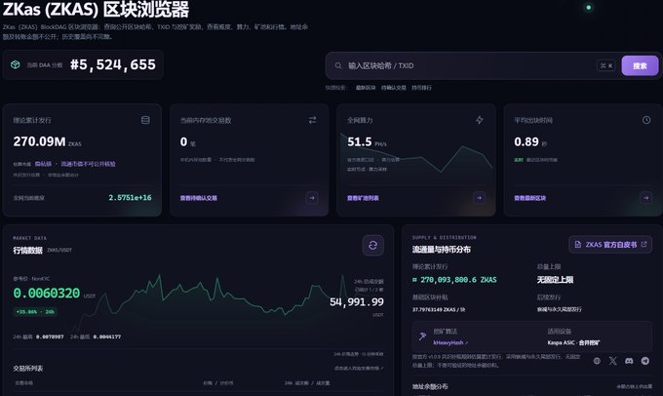Click the 24h high value 0.0070987

click(x=50, y=337)
